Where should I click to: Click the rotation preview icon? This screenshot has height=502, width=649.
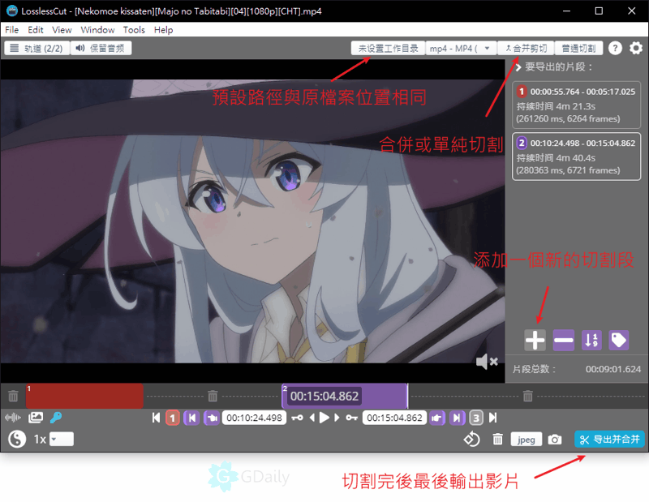(471, 440)
